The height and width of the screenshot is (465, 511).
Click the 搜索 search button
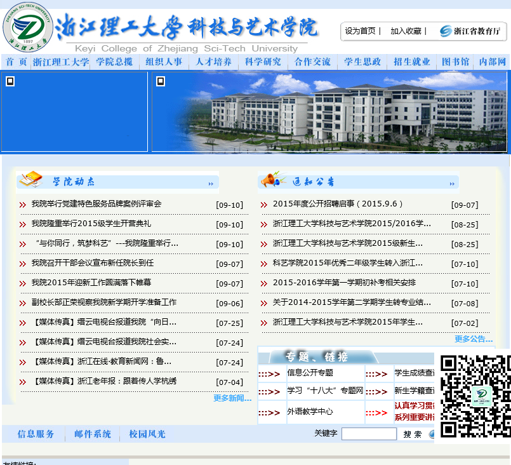coord(413,435)
